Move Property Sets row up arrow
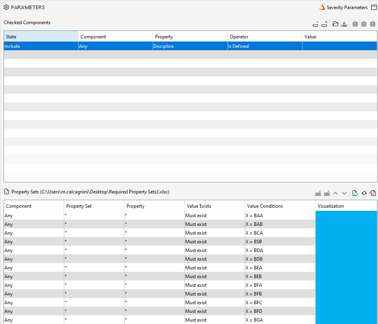Screen dimensions: 378x324 point(336,193)
